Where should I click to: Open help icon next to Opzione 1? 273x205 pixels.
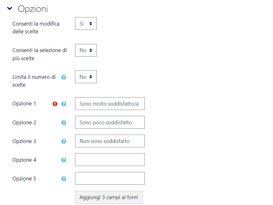64,104
